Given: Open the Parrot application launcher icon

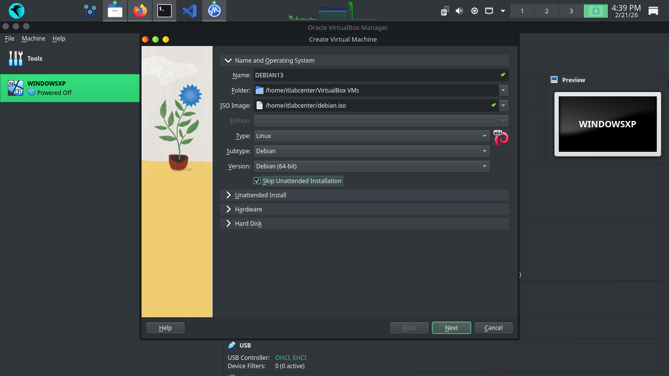Looking at the screenshot, I should (x=17, y=10).
